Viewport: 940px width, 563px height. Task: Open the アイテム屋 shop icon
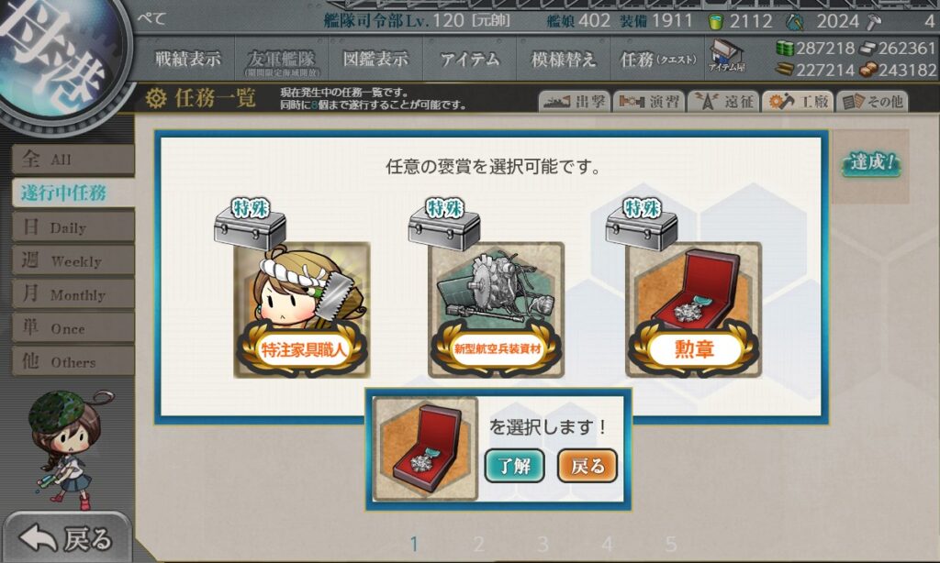726,56
